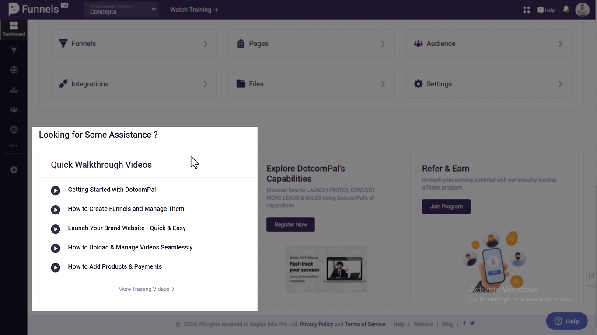Play How to Create Funnels video icon
The width and height of the screenshot is (597, 335).
(56, 210)
